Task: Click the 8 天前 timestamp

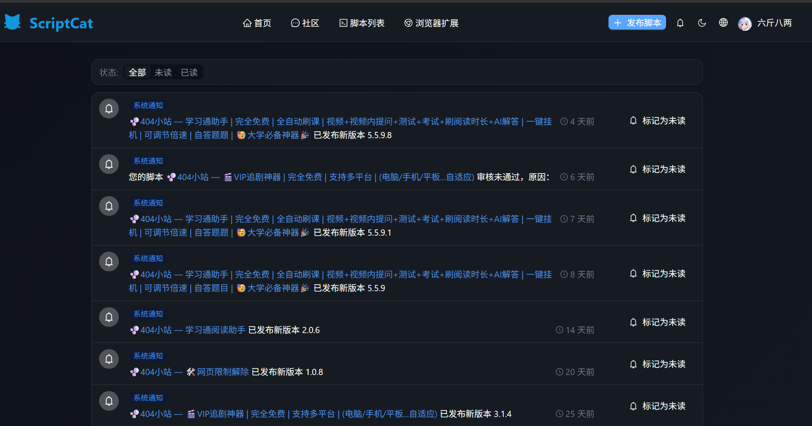Action: click(577, 274)
